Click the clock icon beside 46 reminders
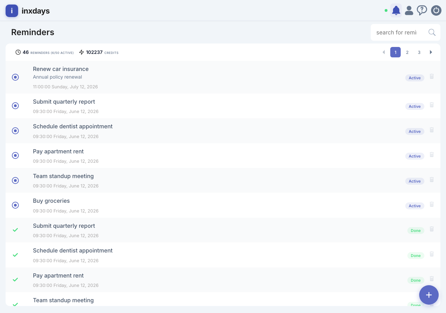The height and width of the screenshot is (313, 446). (18, 52)
